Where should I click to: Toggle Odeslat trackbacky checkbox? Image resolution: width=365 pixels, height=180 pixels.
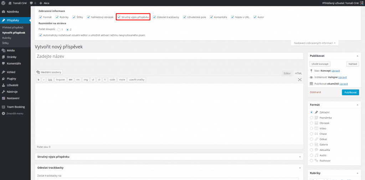(x=154, y=17)
